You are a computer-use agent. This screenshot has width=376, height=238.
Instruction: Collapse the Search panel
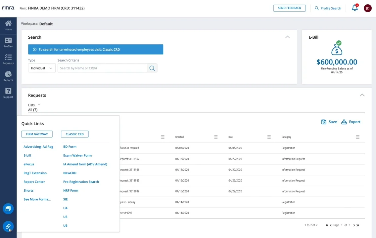click(x=288, y=37)
